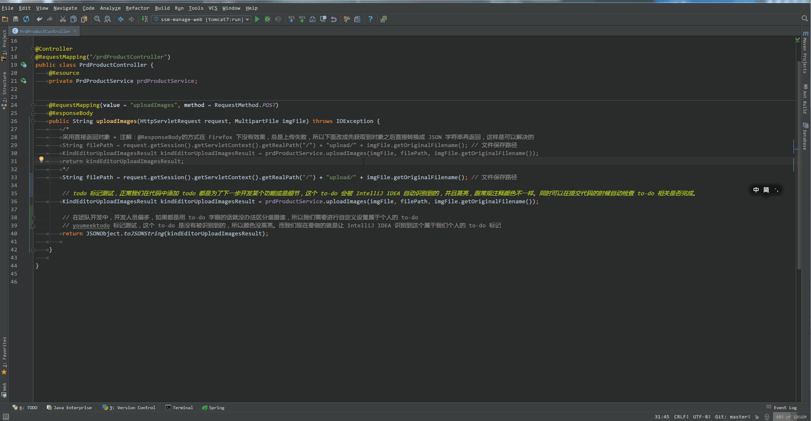Open the UTF-8 file encoding selector
The height and width of the screenshot is (421, 811).
pos(702,417)
